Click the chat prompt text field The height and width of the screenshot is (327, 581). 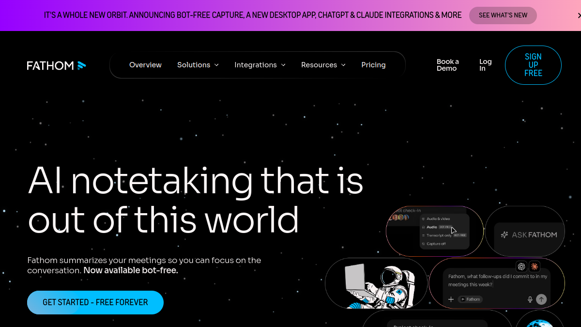point(497,280)
